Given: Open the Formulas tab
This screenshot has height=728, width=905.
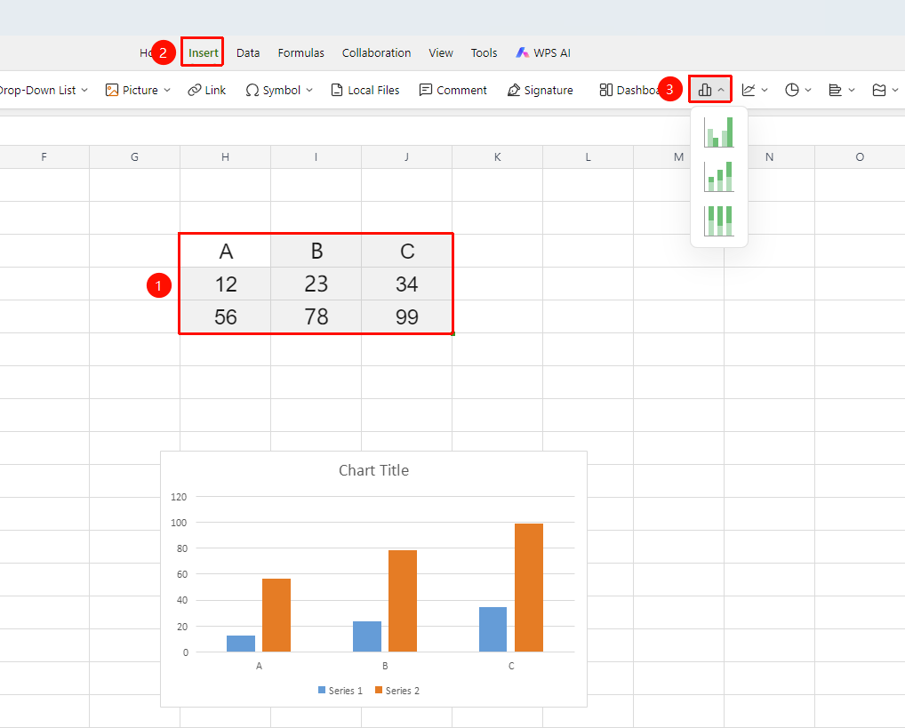Looking at the screenshot, I should pyautogui.click(x=300, y=53).
